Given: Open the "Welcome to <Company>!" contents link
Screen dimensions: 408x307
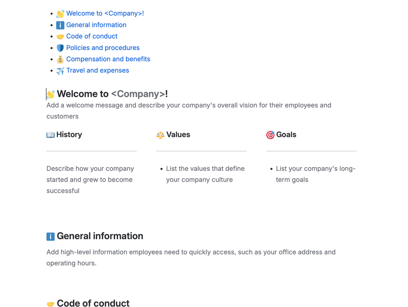Looking at the screenshot, I should tap(105, 13).
